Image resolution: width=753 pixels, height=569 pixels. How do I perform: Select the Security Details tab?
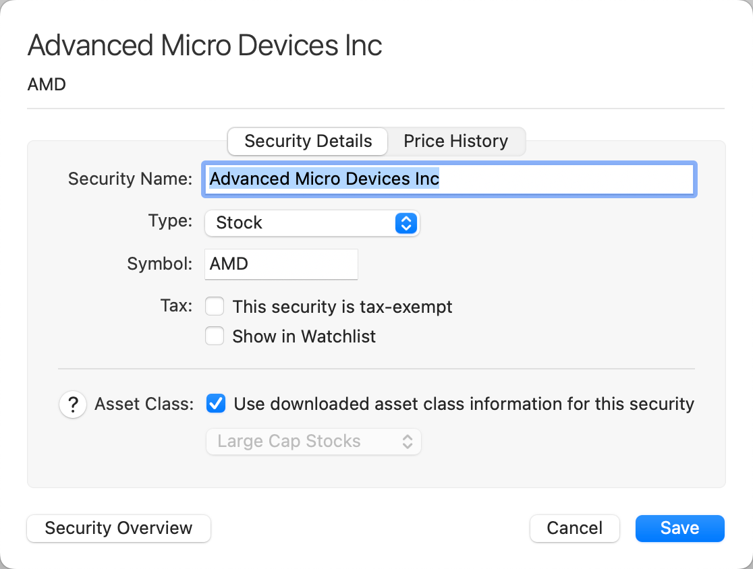click(308, 142)
